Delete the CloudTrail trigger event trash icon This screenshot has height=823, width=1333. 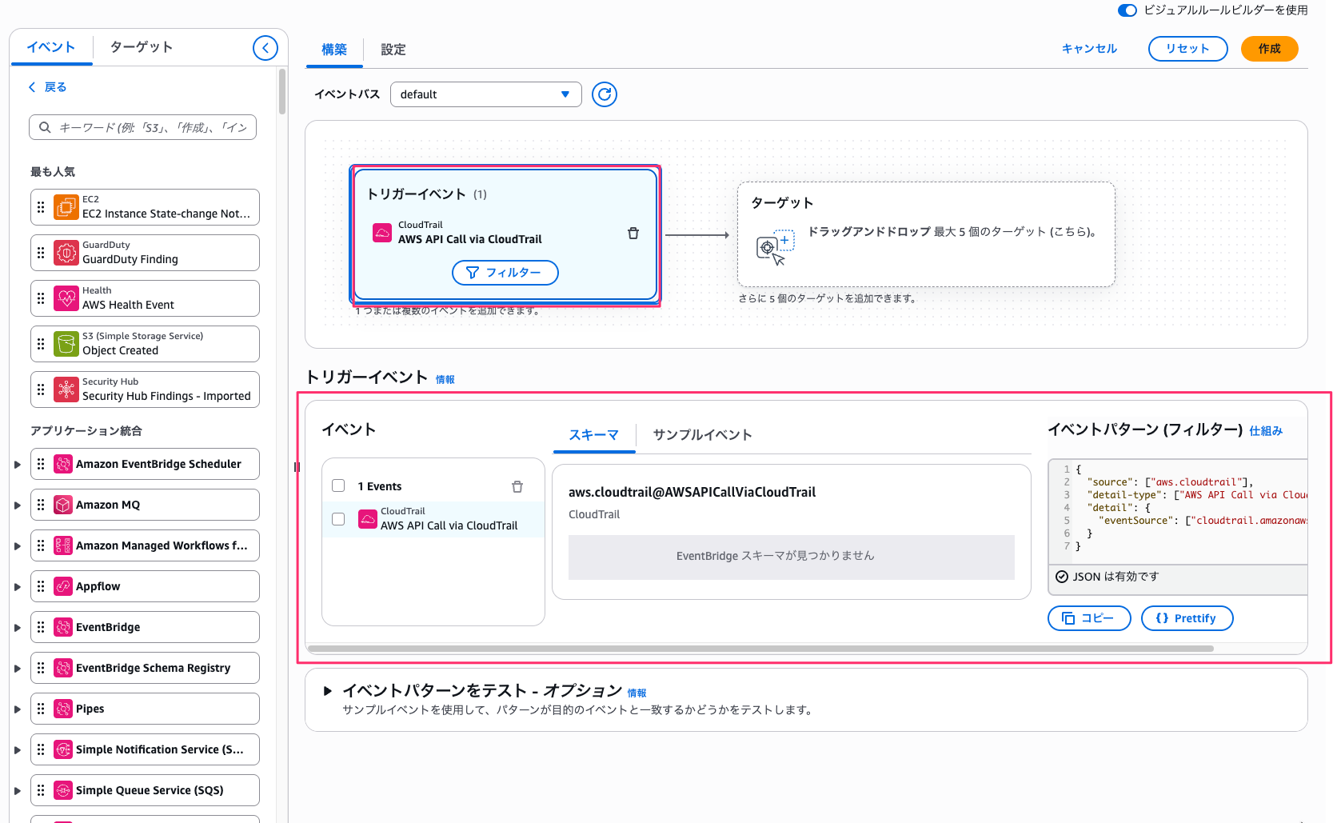coord(633,233)
